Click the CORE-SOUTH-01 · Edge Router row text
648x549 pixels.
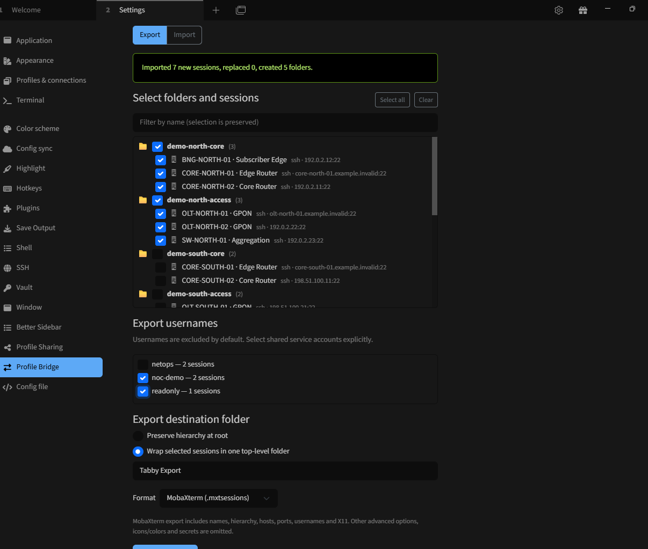tap(229, 267)
